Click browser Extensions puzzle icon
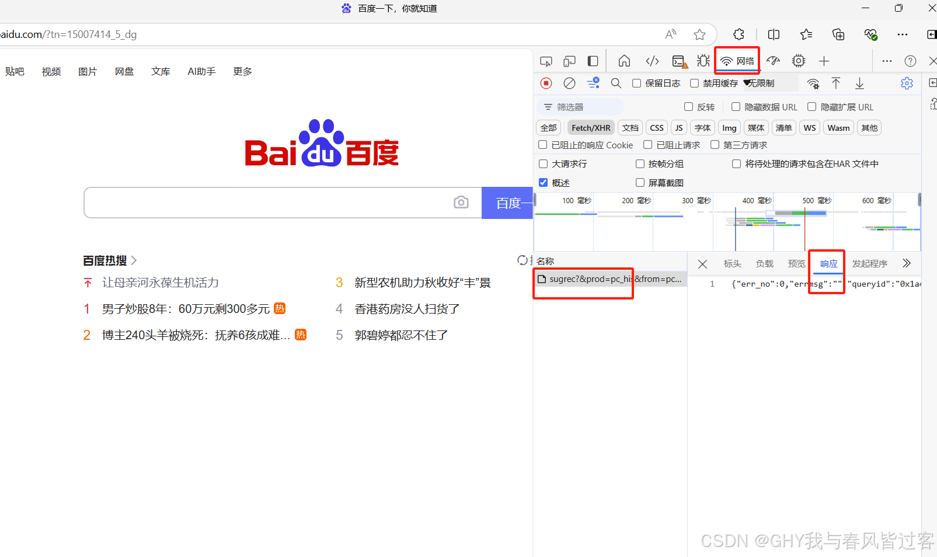 pyautogui.click(x=739, y=34)
